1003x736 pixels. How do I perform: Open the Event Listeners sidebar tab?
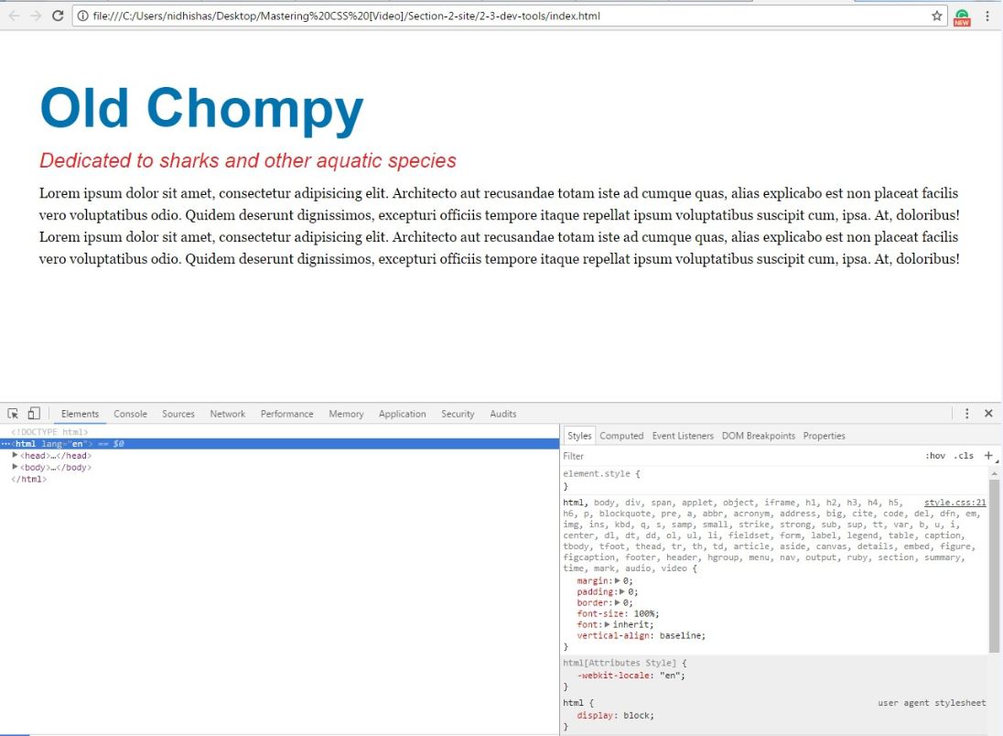coord(683,436)
